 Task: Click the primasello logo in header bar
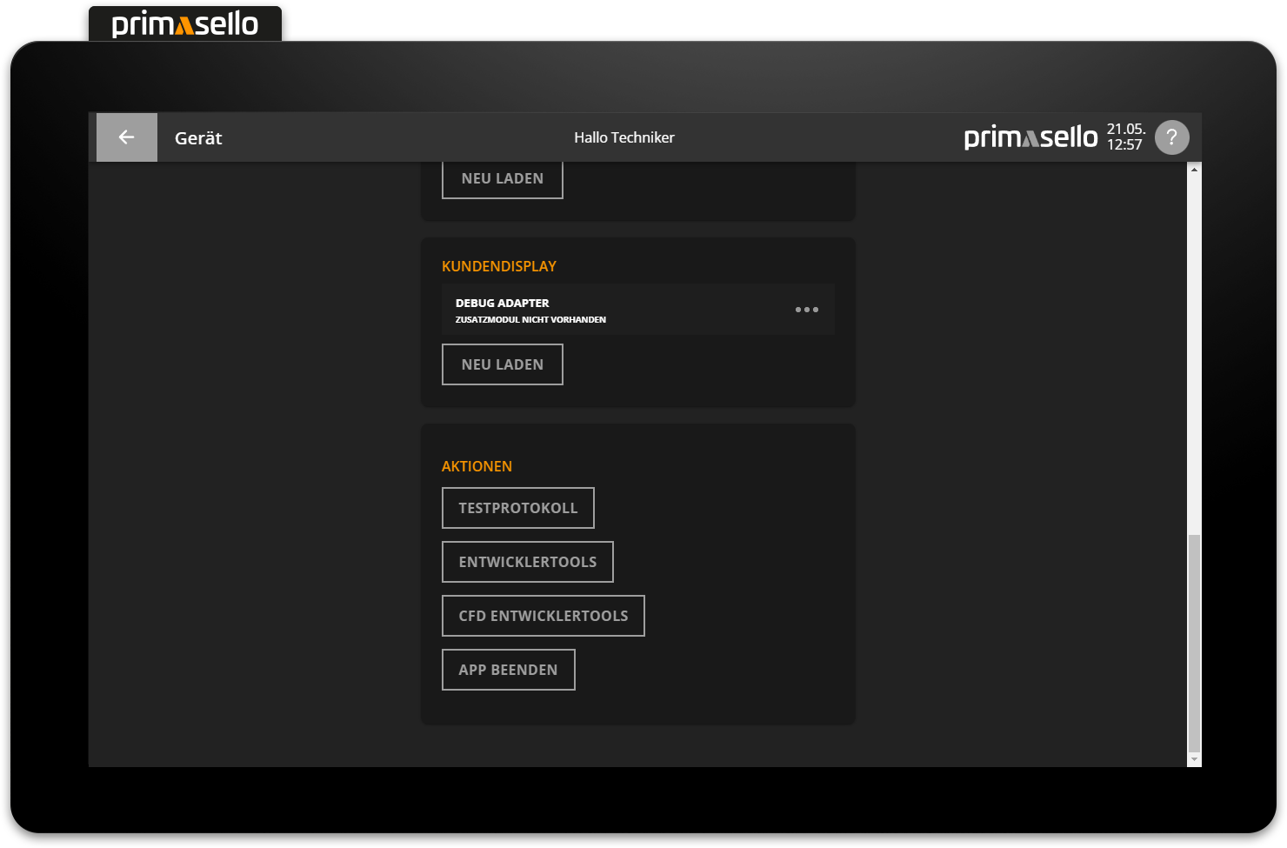(x=1030, y=137)
